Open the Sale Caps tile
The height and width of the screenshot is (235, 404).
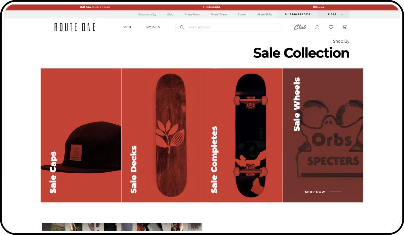pos(81,135)
